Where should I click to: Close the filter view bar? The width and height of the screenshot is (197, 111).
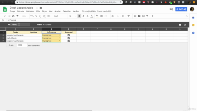tap(185, 25)
